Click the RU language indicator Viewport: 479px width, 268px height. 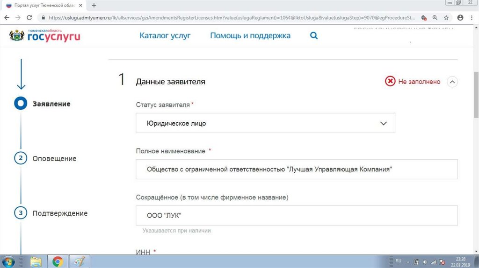pos(399,261)
